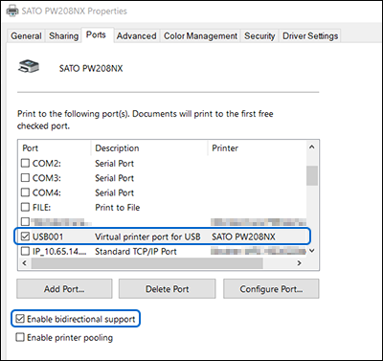This screenshot has width=383, height=361.
Task: Click the SATO PW208NX printer image
Action: point(29,66)
